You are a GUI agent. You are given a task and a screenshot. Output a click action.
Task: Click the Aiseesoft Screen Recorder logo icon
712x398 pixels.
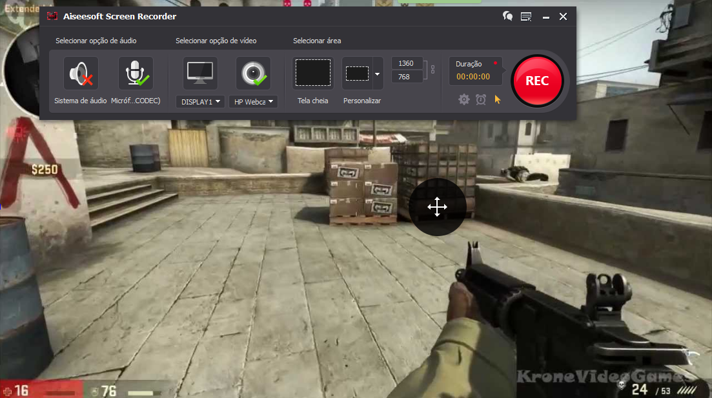[52, 16]
